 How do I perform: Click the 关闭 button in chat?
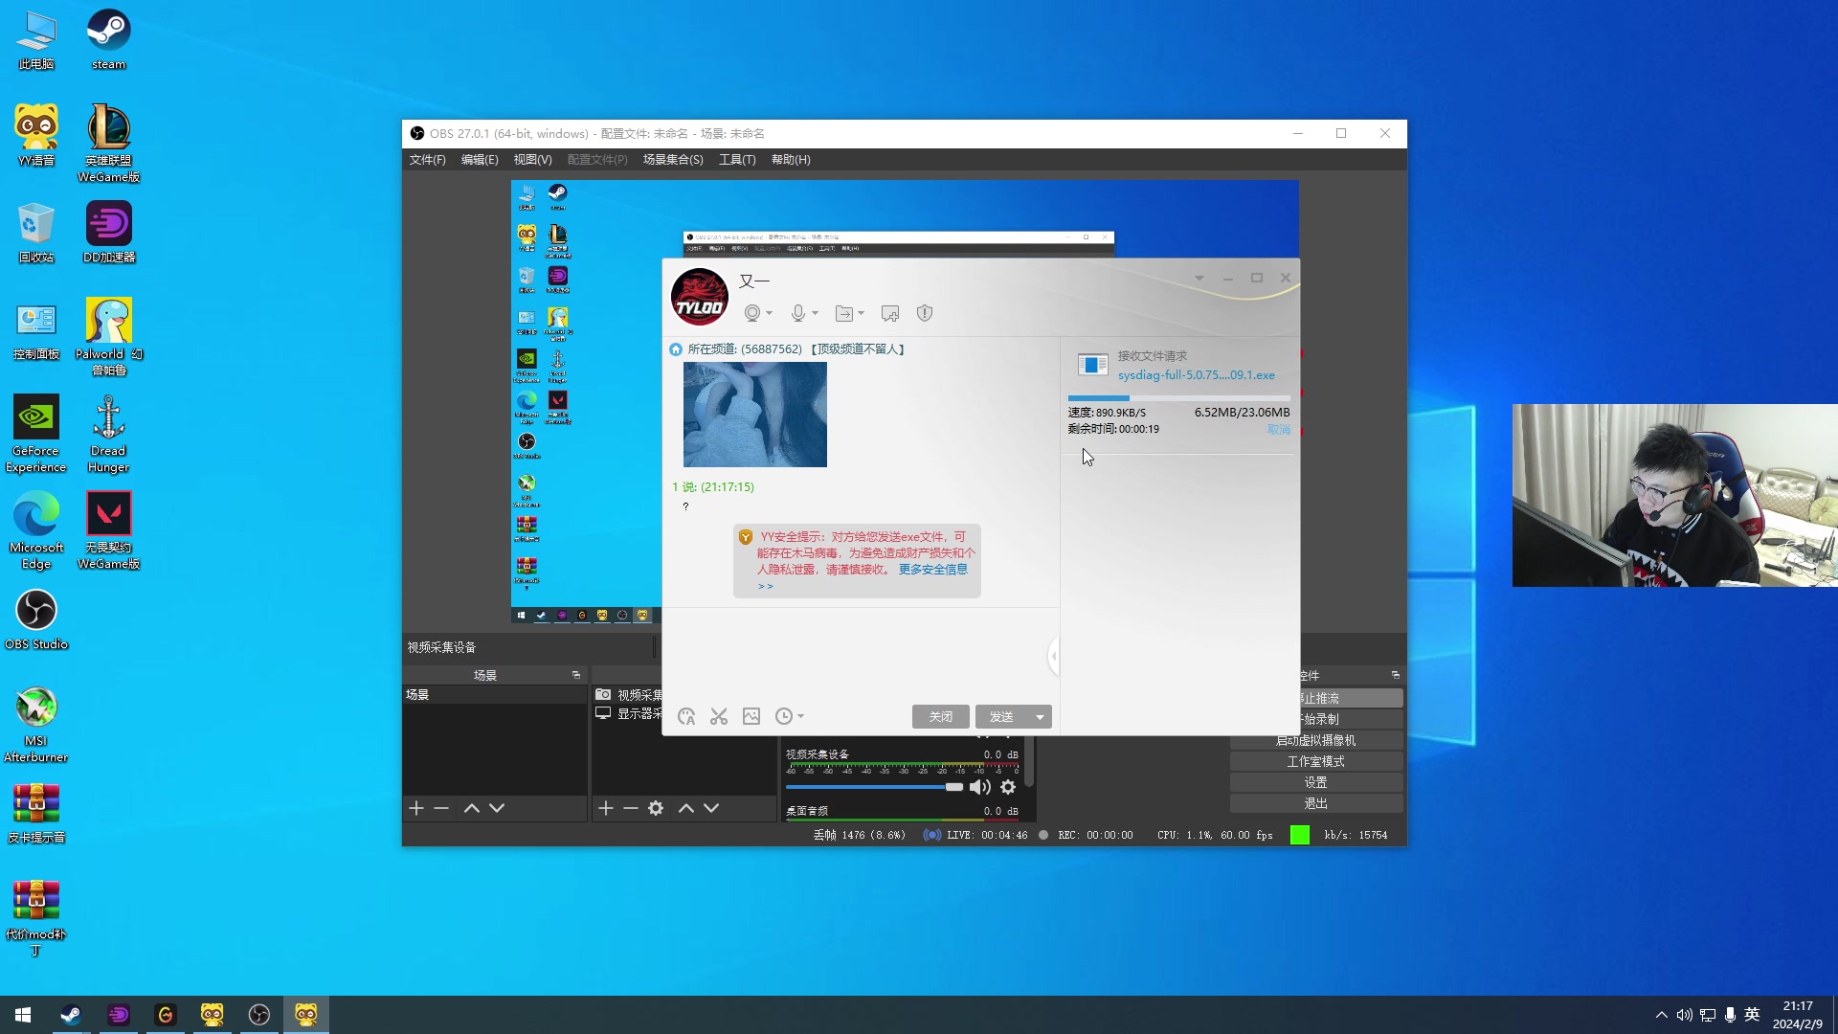pos(940,716)
